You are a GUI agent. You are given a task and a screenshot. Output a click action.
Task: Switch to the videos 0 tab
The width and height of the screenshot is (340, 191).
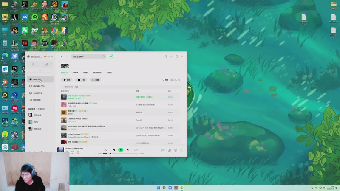point(110,73)
